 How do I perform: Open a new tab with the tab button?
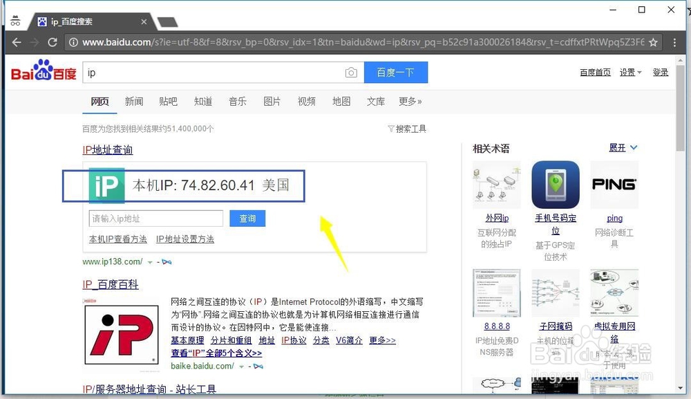167,21
